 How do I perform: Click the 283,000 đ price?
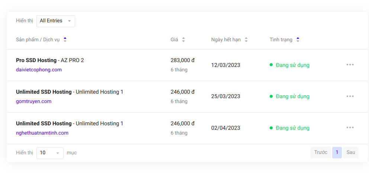pos(183,60)
